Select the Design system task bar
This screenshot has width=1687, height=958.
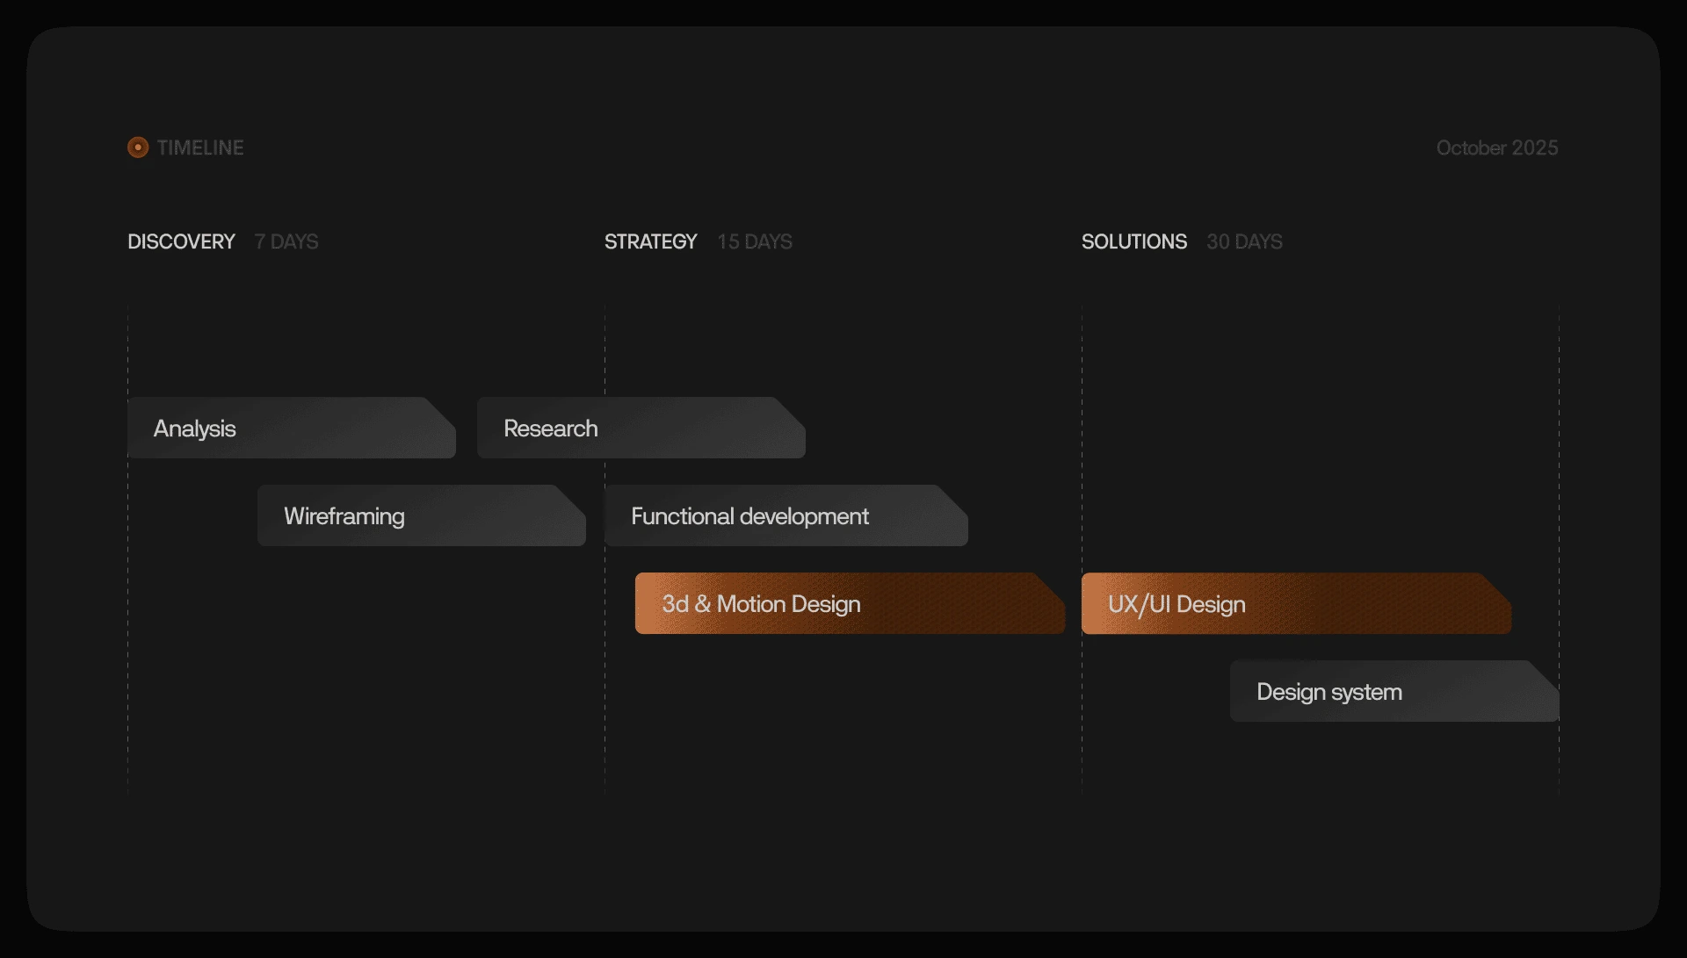(1394, 692)
